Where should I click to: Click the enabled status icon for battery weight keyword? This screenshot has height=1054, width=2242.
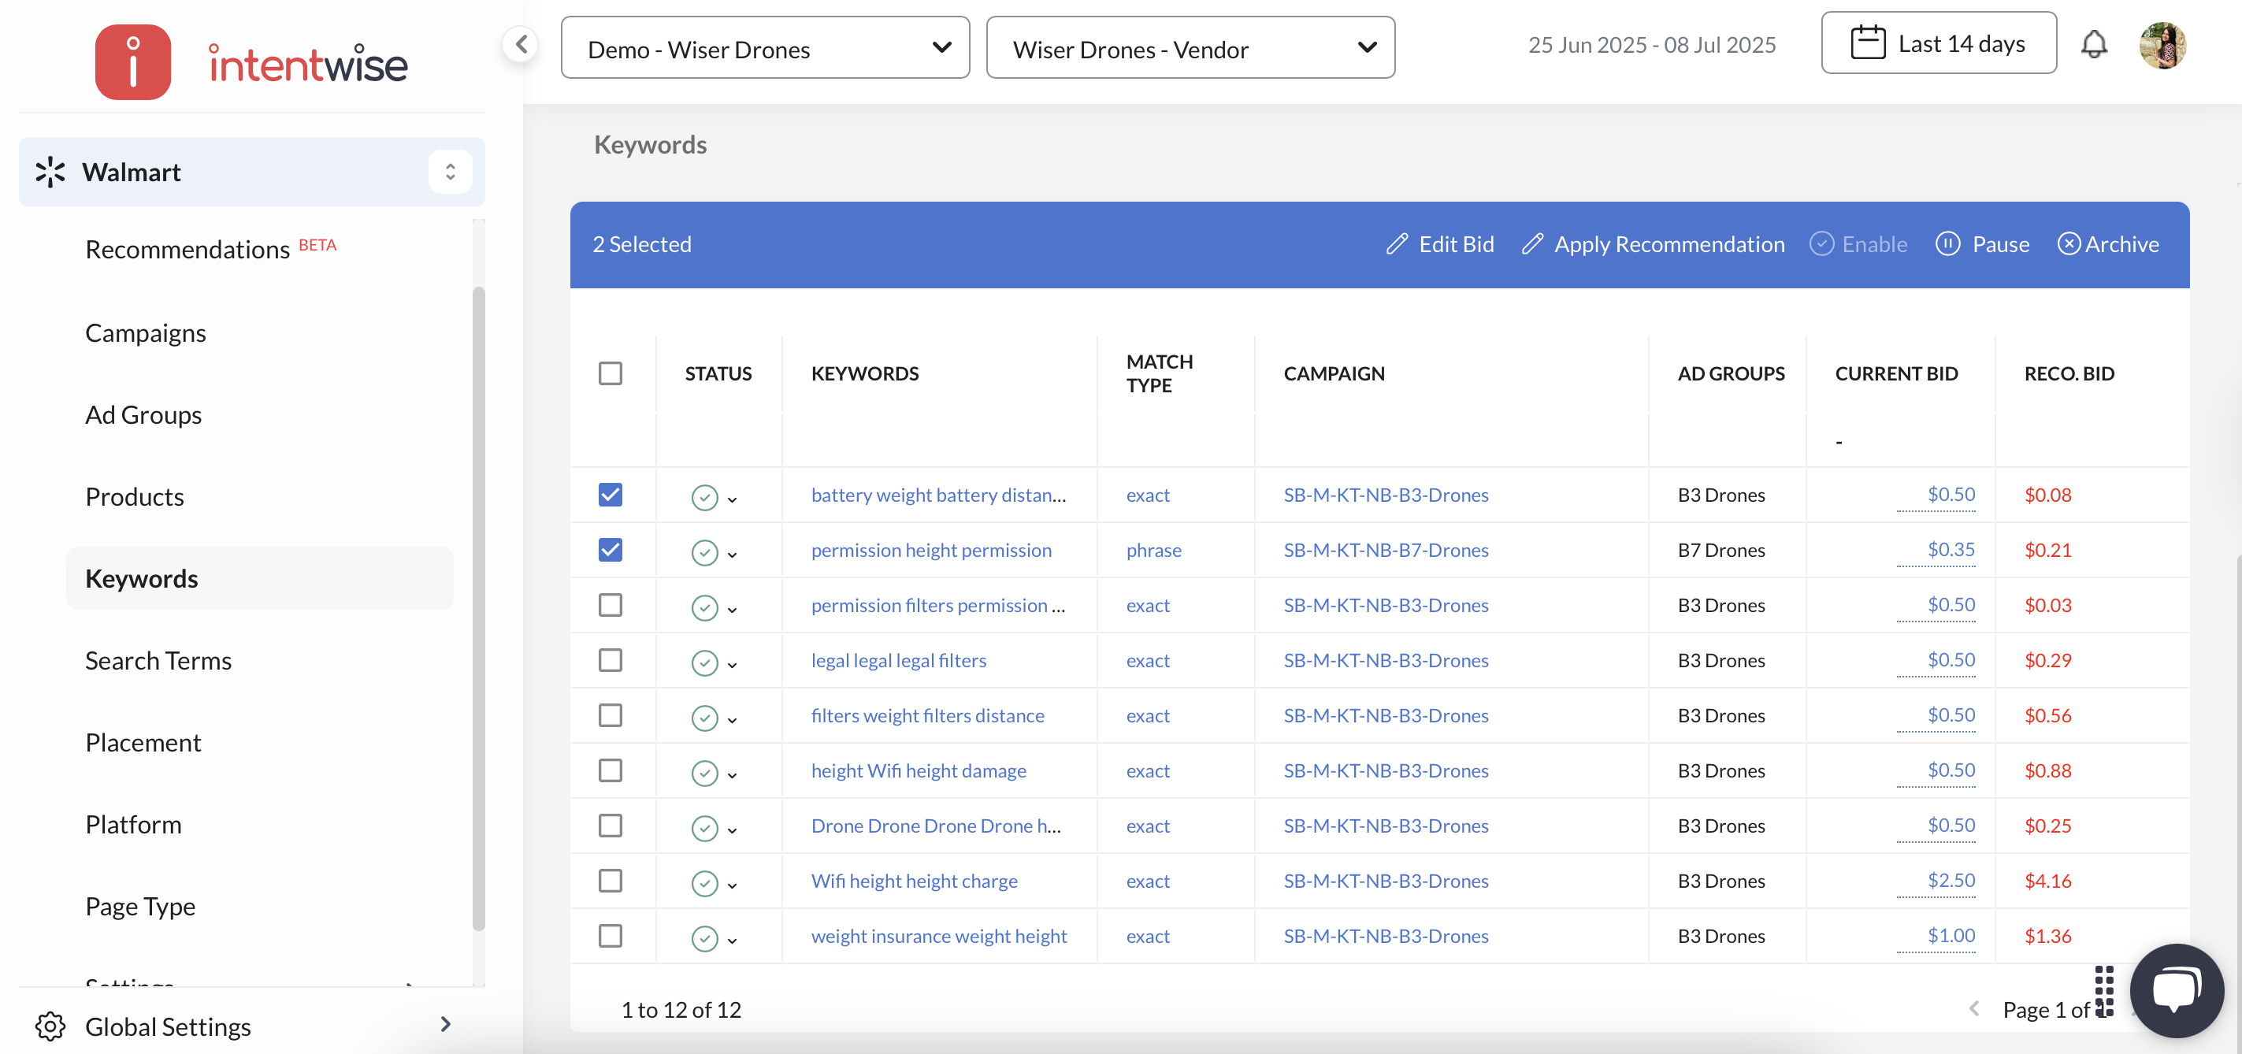(x=704, y=497)
